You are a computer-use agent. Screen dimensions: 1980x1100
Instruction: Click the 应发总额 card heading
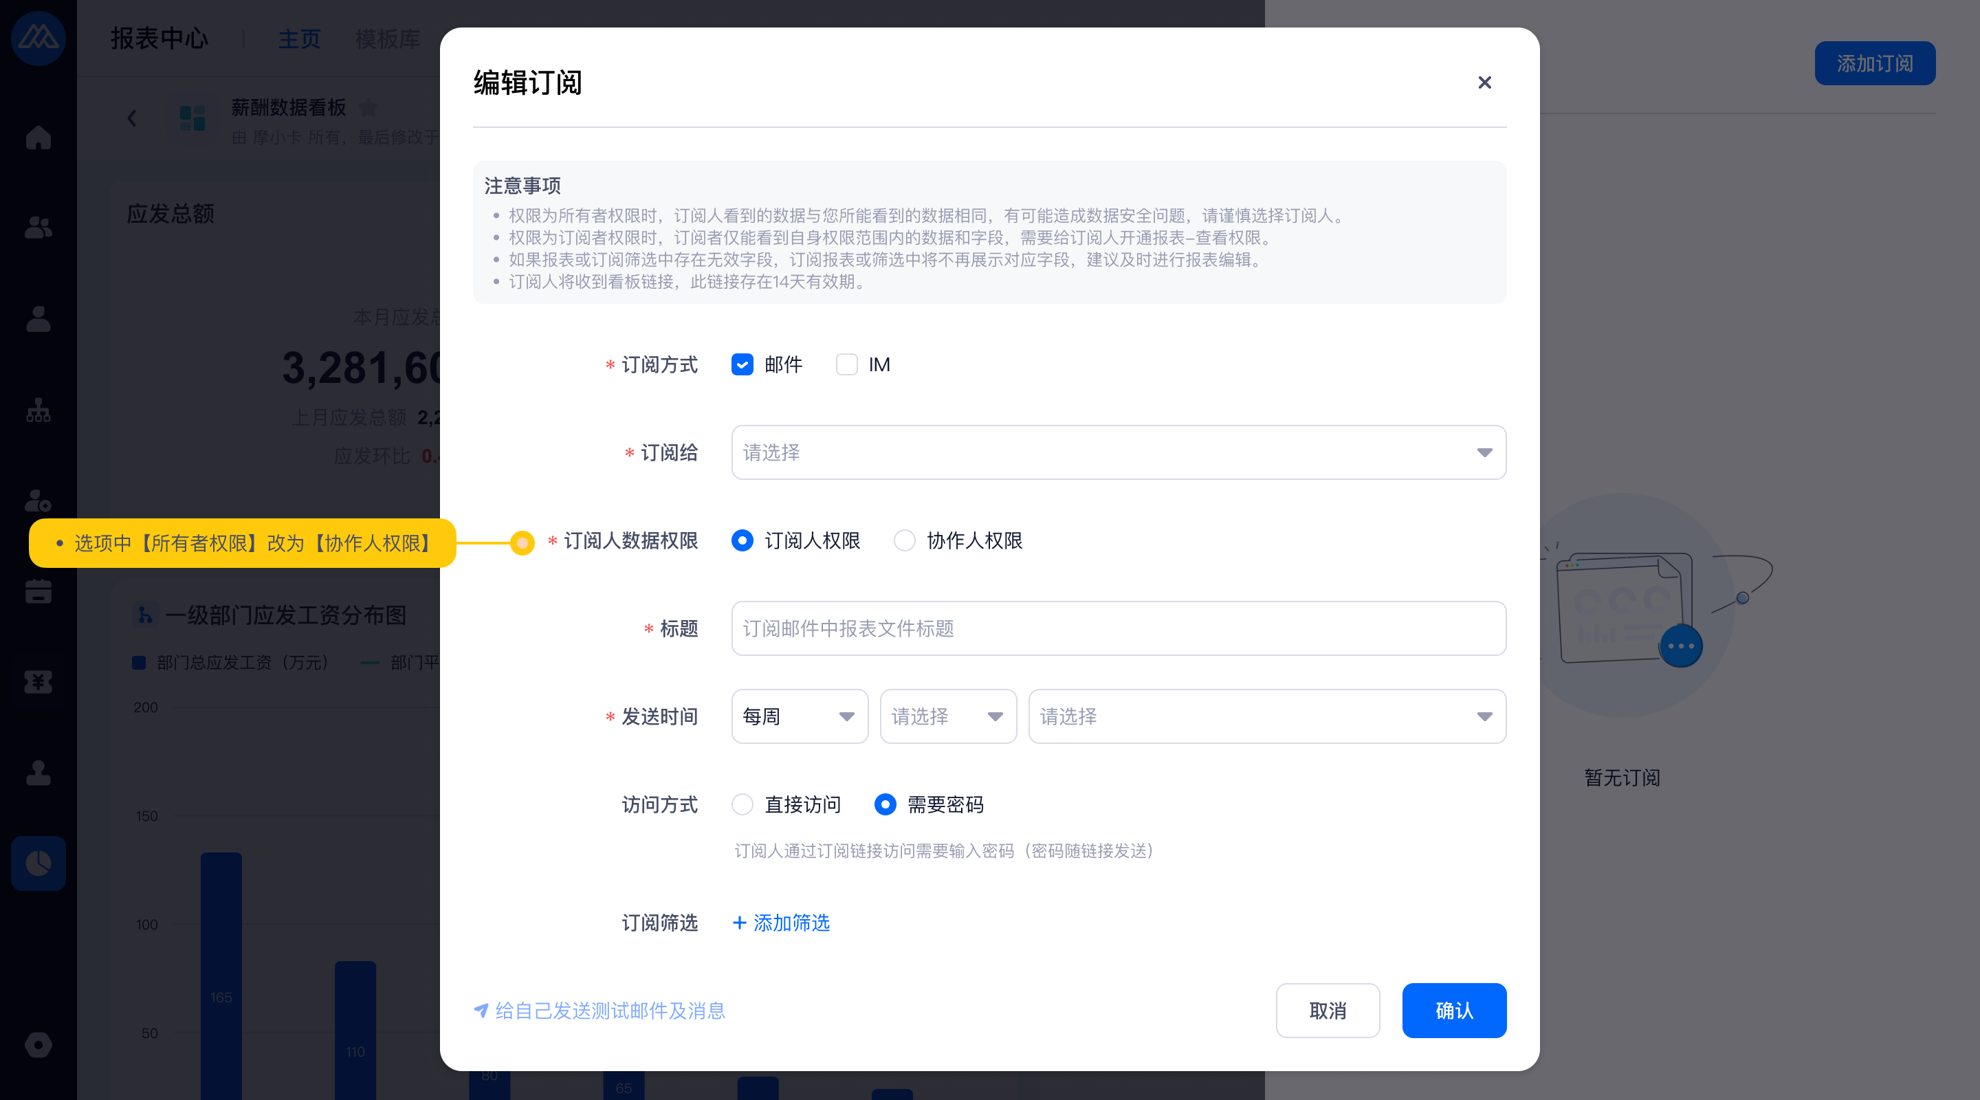point(170,213)
